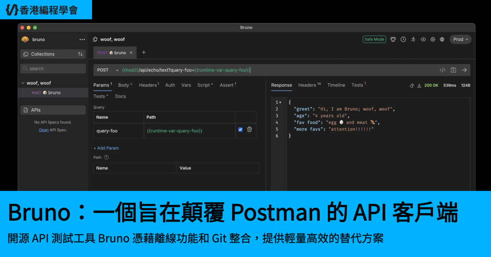Screen dimensions: 491x257
Task: Open the Docs tab
Action: pyautogui.click(x=120, y=96)
